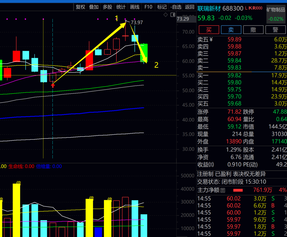
Task: Click the 收益 quarter indicator icon
Action: click(211, 165)
